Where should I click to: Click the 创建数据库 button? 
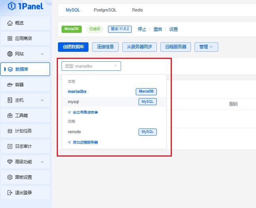pos(73,47)
